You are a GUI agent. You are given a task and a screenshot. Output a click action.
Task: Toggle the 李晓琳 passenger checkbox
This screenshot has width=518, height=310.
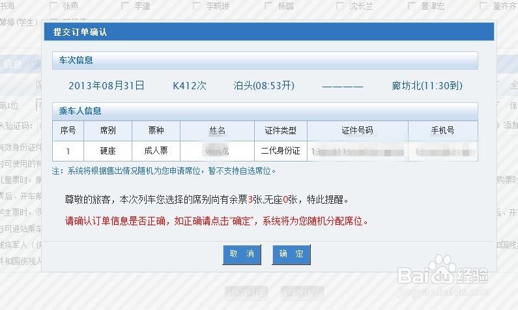(x=197, y=6)
